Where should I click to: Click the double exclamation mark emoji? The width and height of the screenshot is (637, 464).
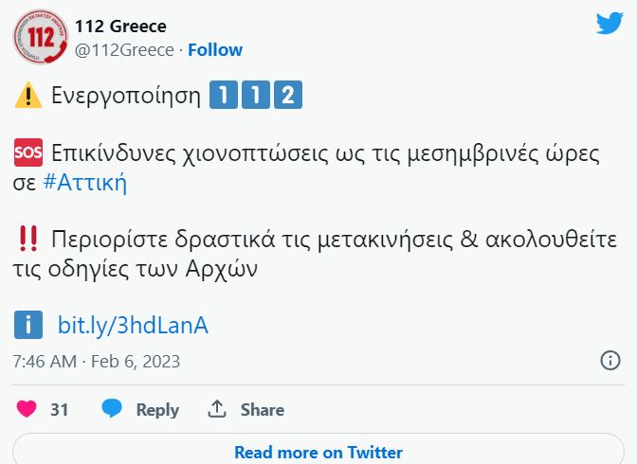28,239
